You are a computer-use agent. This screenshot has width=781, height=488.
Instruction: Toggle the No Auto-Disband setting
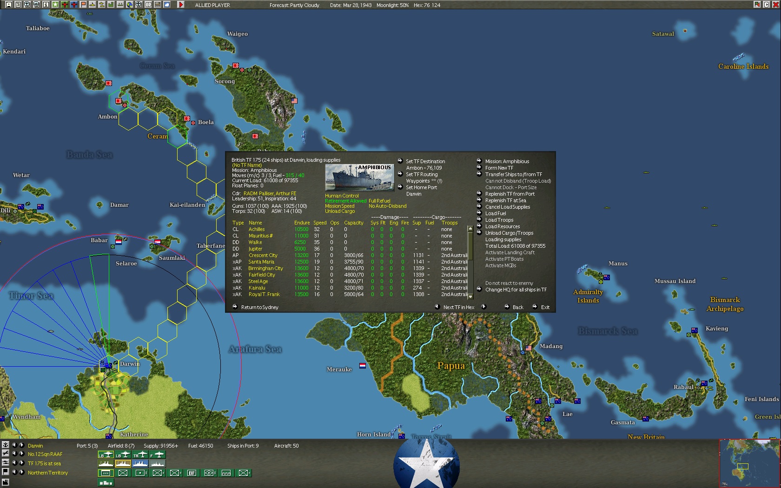[x=387, y=206]
